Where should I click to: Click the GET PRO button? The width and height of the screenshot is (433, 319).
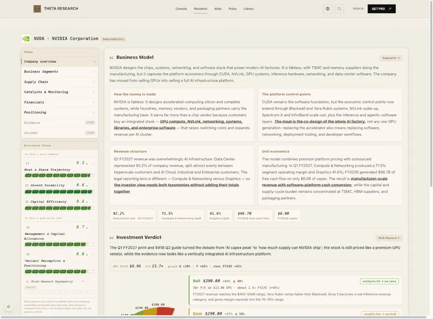(x=382, y=9)
